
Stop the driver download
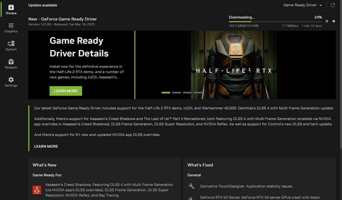333,21
